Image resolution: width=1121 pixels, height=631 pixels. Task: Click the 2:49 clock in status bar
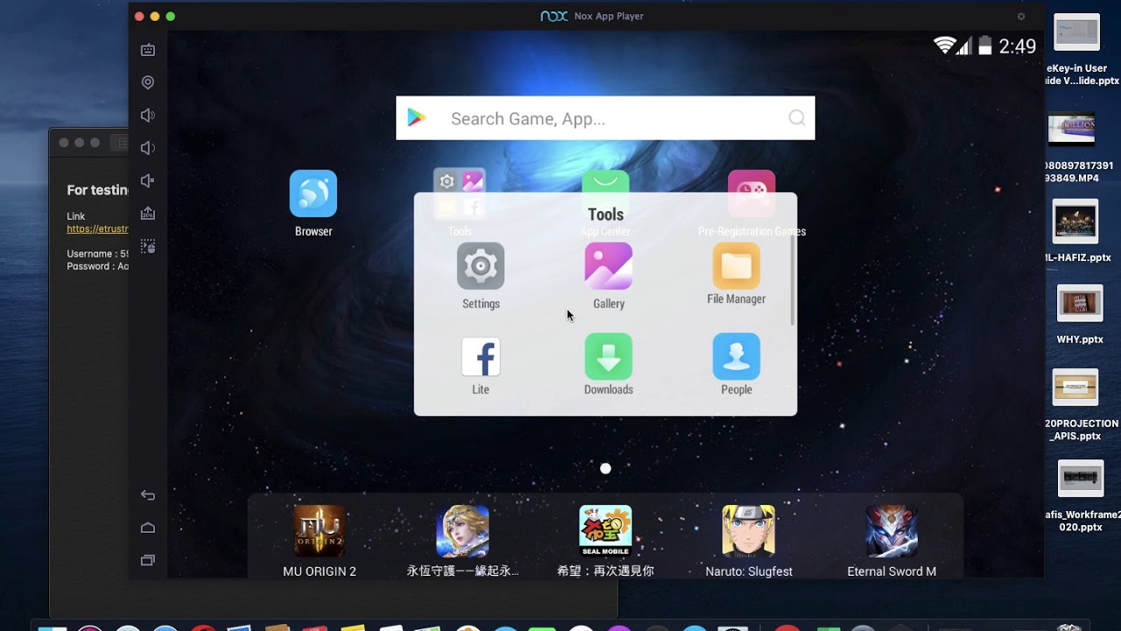(1018, 46)
